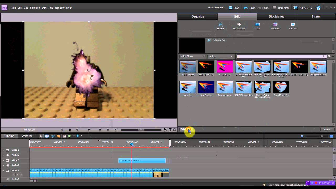Go to next keyframe on Video 1

[21, 175]
